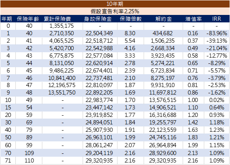This screenshot has width=230, height=165.
Task: Click death benefit 26,963,101
Action: click(99, 138)
